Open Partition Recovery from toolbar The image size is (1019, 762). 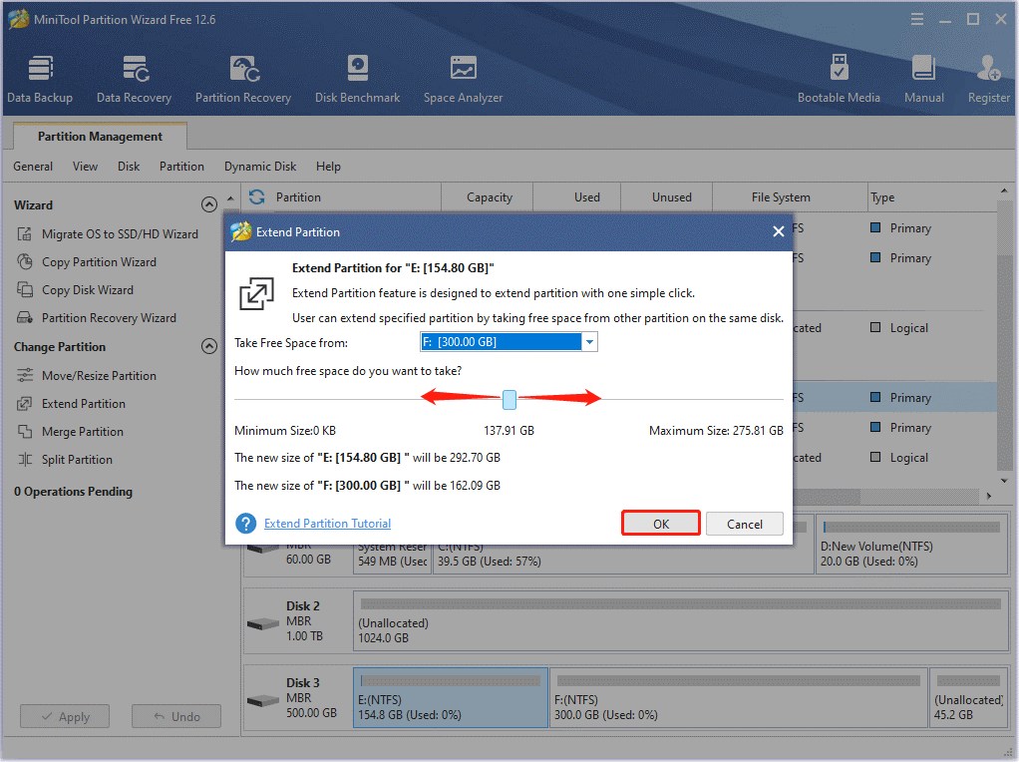pos(243,80)
